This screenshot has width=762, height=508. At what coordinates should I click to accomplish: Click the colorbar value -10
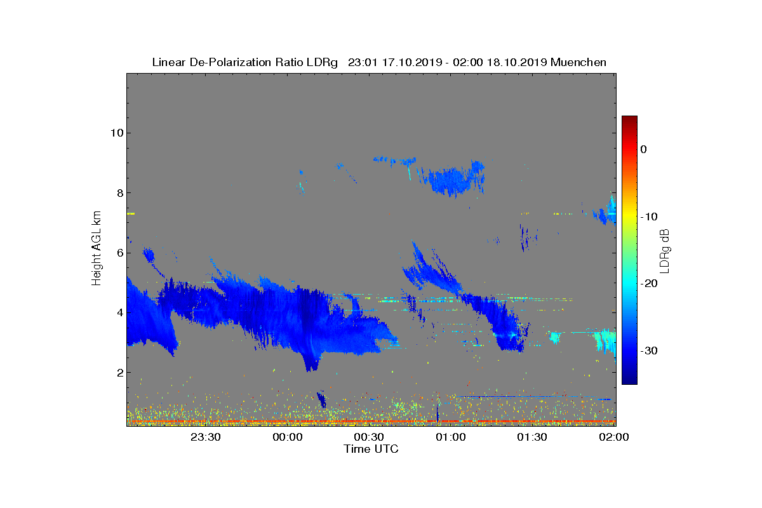(649, 217)
